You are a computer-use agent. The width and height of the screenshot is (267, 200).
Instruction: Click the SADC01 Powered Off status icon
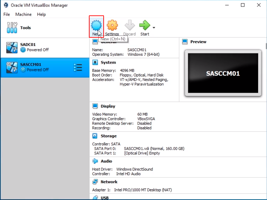coord(23,50)
